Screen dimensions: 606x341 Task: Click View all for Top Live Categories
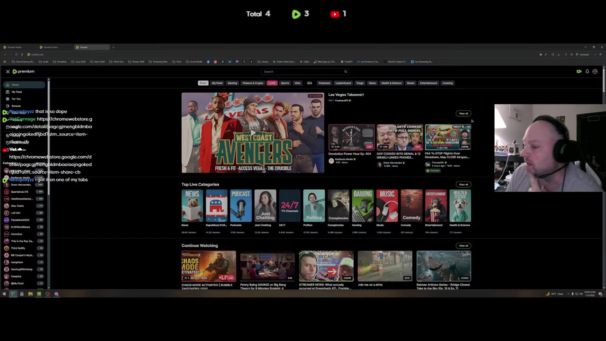coord(463,185)
